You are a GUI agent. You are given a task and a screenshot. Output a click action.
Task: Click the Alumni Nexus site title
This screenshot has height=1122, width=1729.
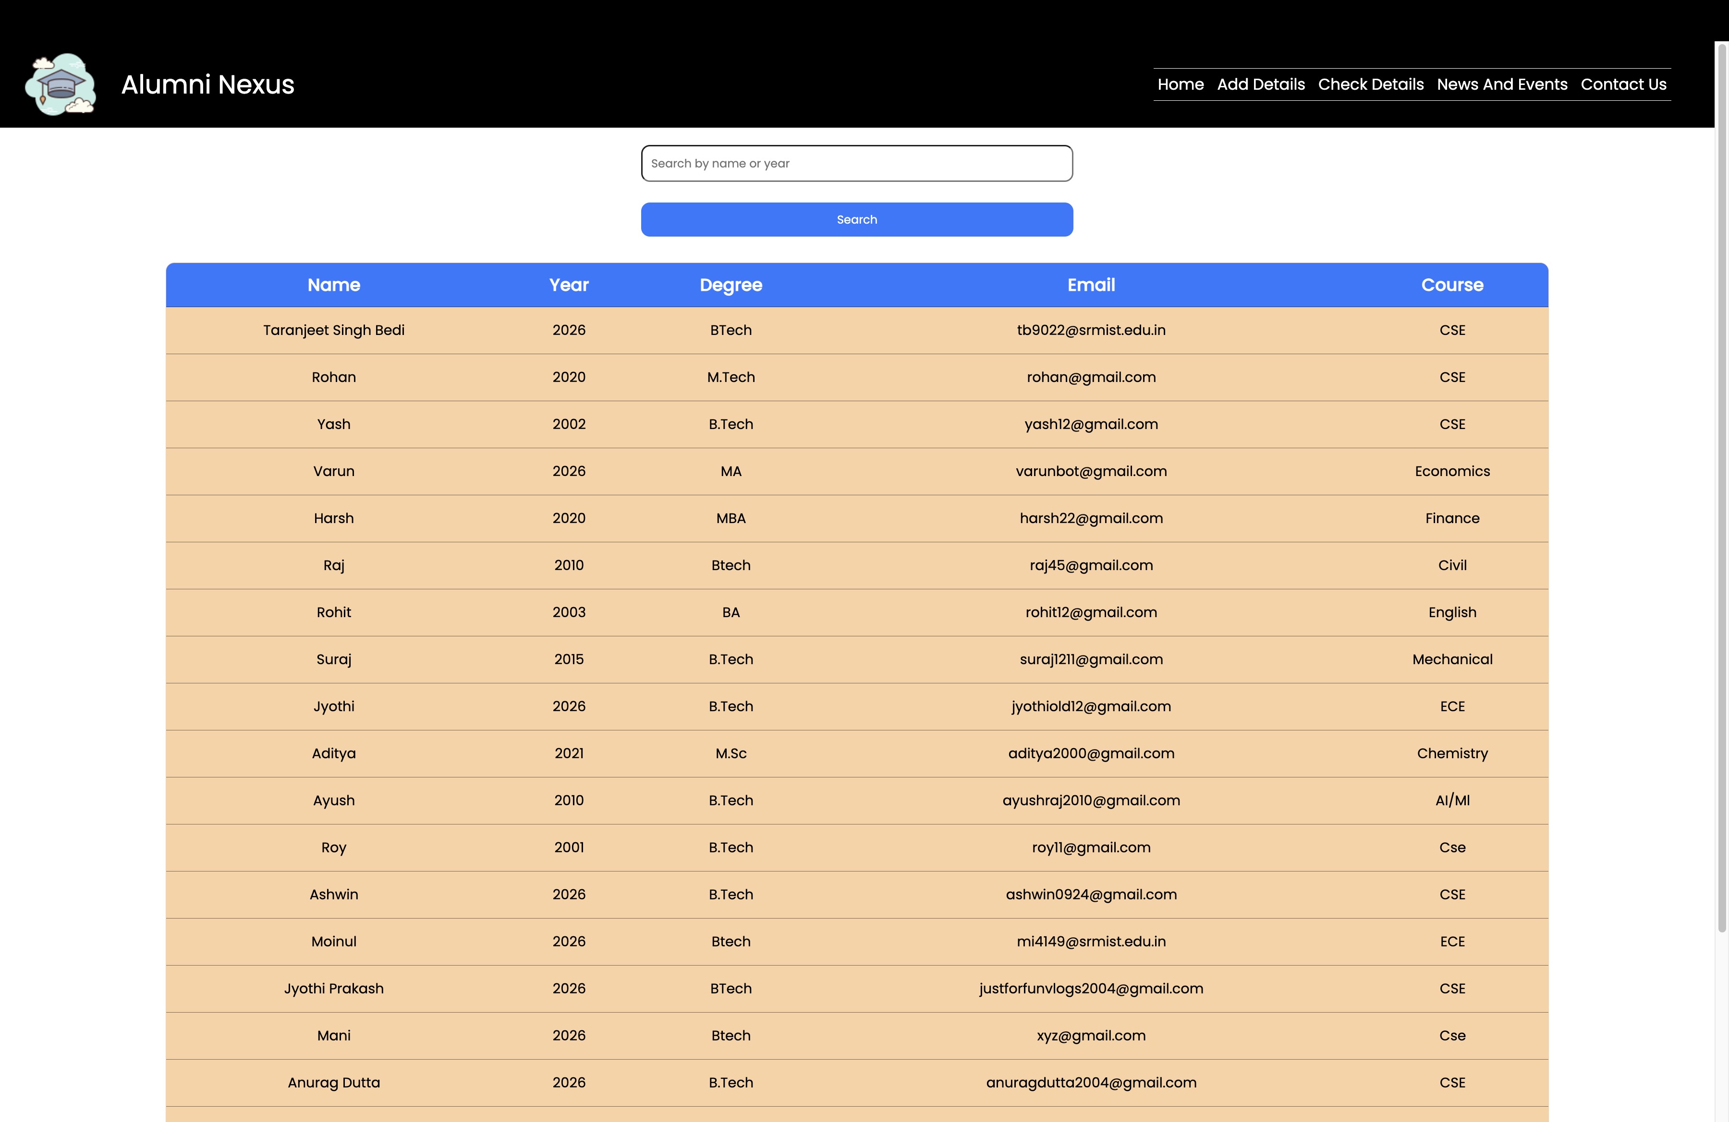208,84
